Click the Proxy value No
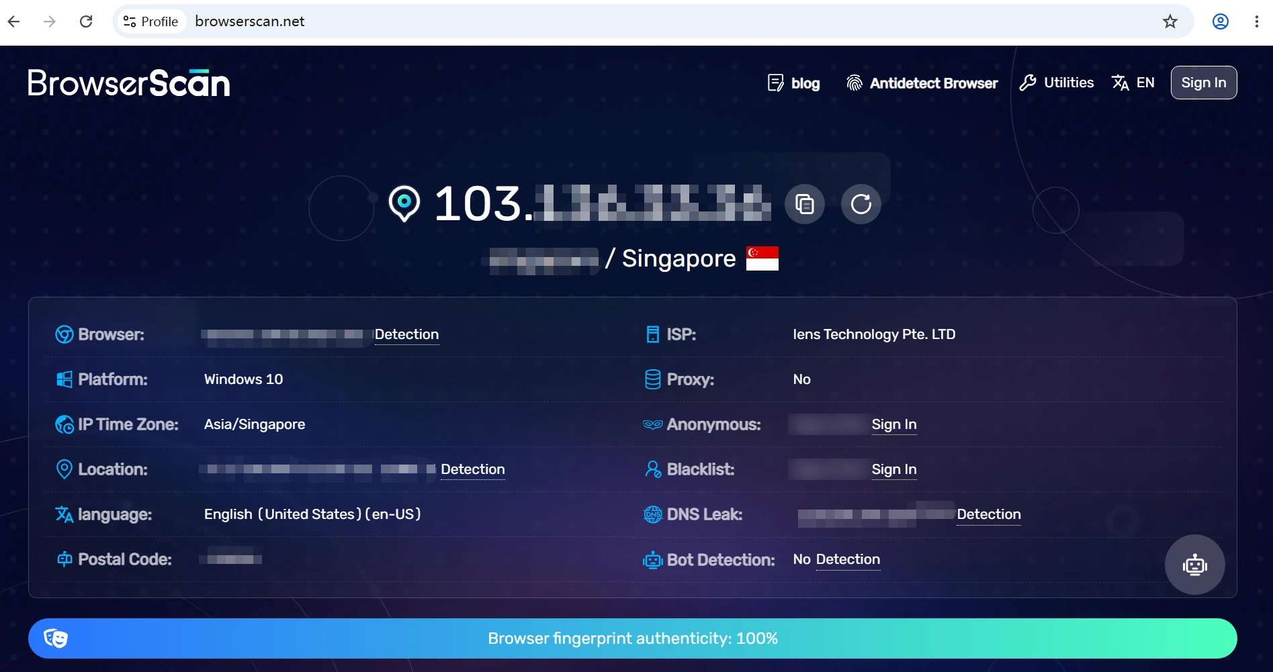 pos(802,379)
